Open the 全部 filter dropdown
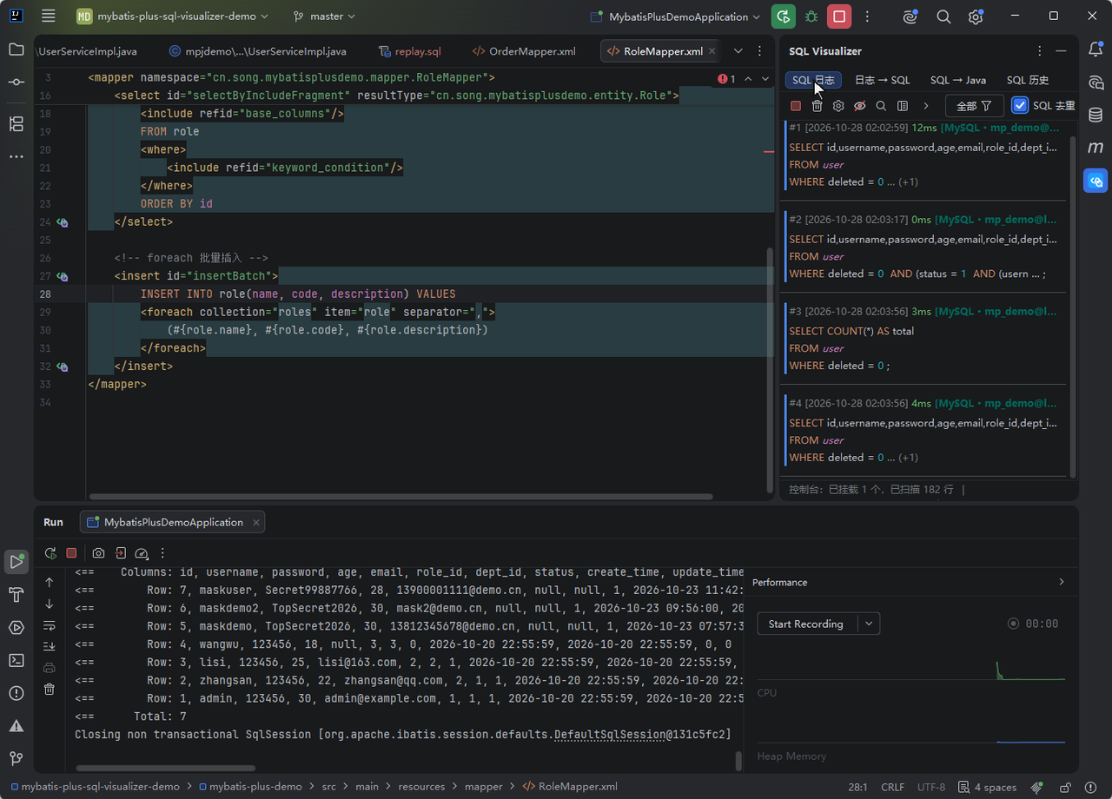The width and height of the screenshot is (1112, 799). click(x=974, y=106)
